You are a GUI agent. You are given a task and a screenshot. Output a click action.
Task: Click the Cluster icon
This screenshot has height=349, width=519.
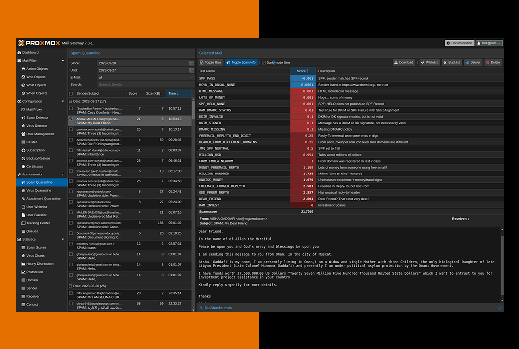(x=23, y=142)
